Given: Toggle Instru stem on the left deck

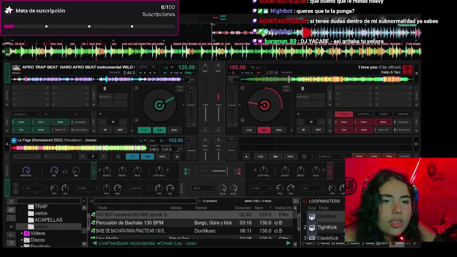Looking at the screenshot, I should pyautogui.click(x=41, y=122).
